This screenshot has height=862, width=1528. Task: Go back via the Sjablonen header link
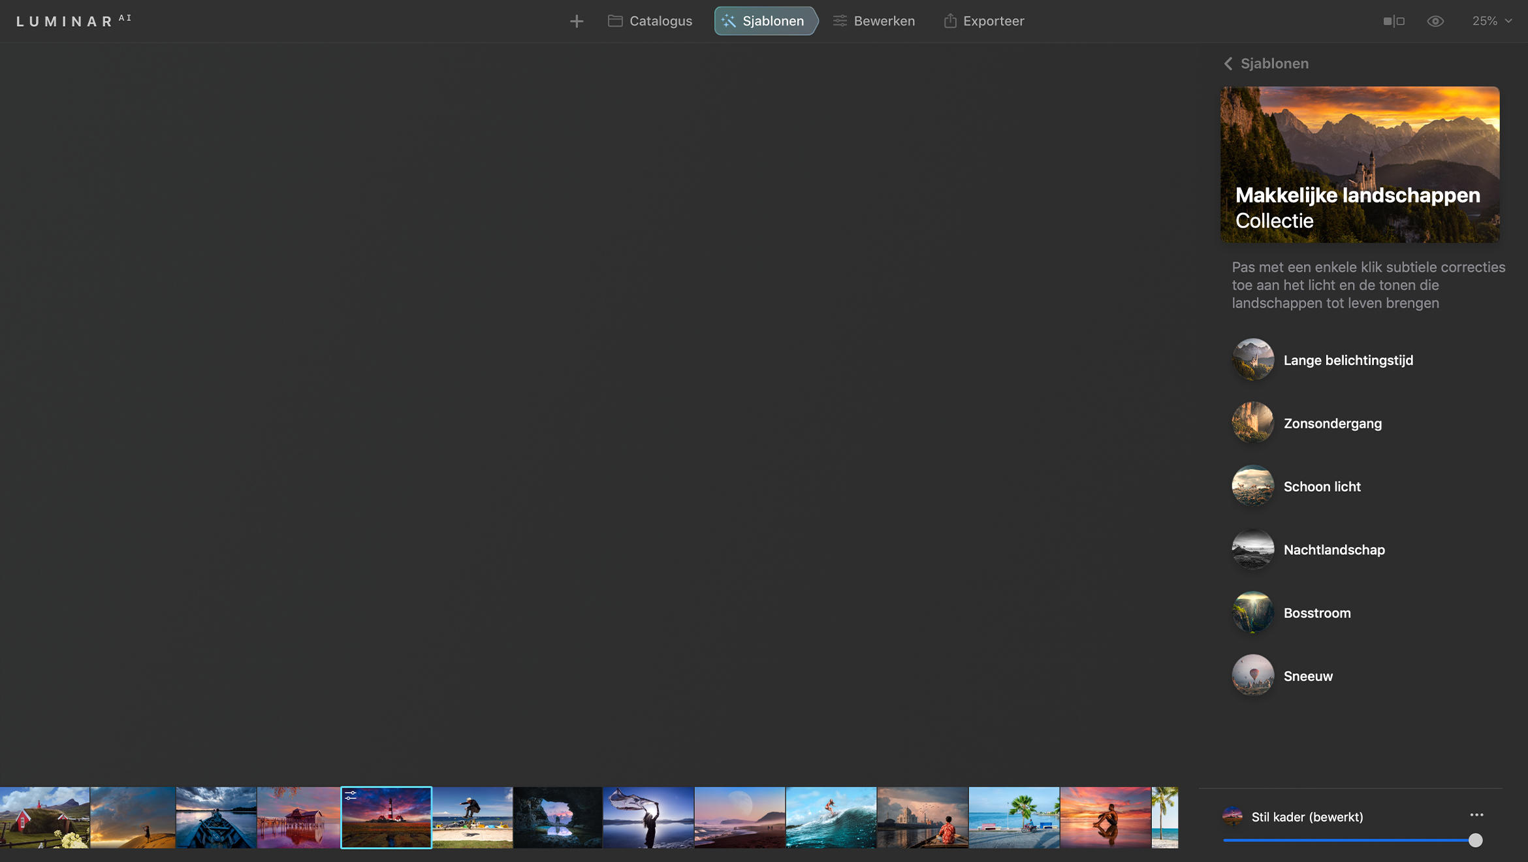1273,63
